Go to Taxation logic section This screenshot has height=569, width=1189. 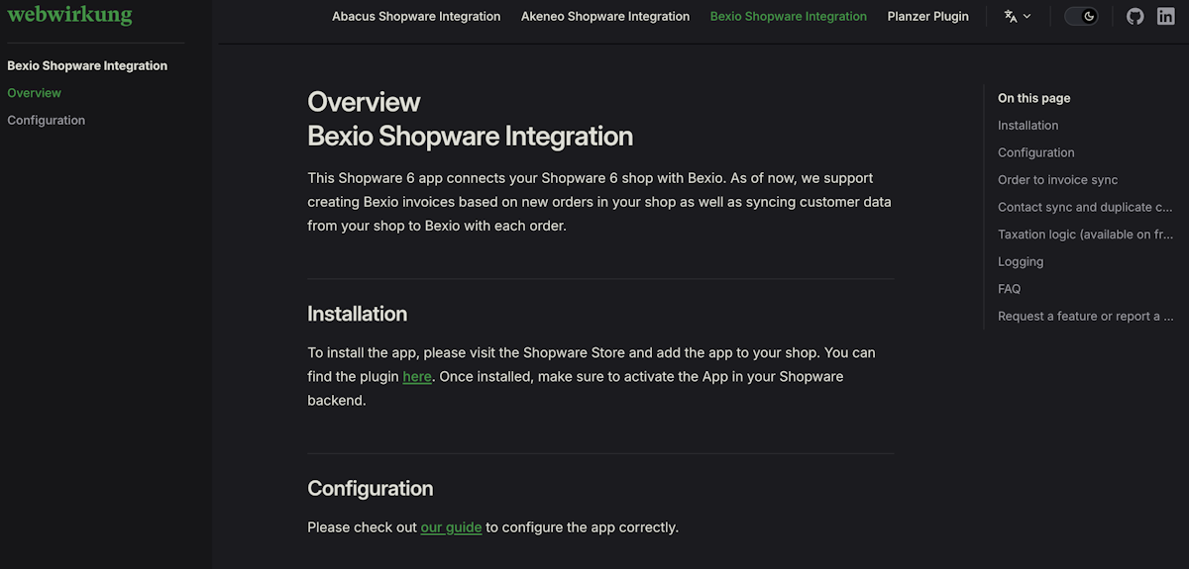[x=1085, y=235]
